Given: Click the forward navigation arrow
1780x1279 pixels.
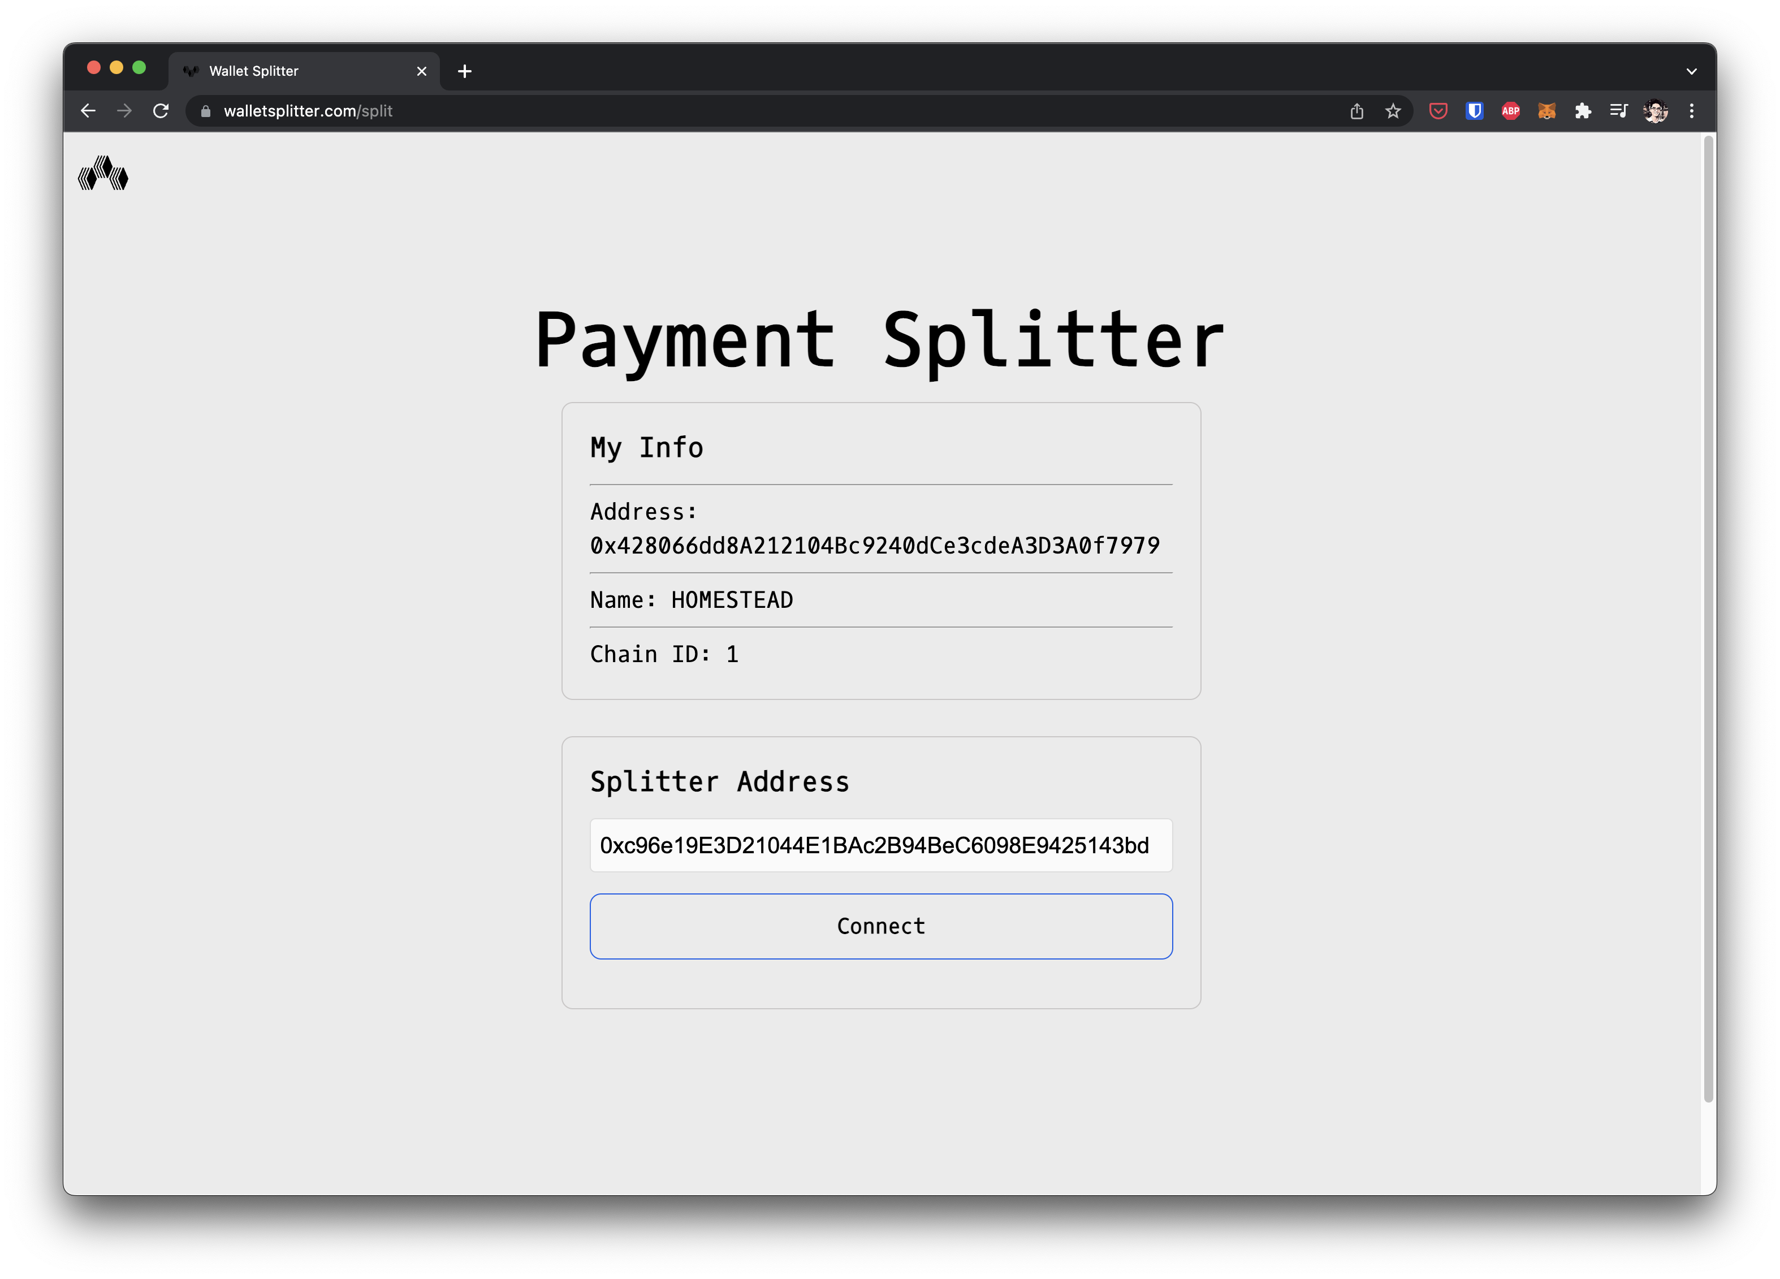Looking at the screenshot, I should 124,111.
